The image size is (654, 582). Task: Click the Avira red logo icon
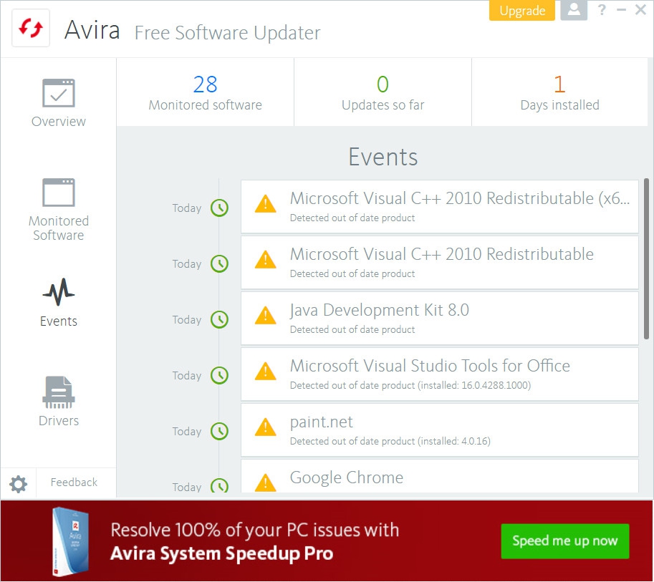click(x=31, y=29)
